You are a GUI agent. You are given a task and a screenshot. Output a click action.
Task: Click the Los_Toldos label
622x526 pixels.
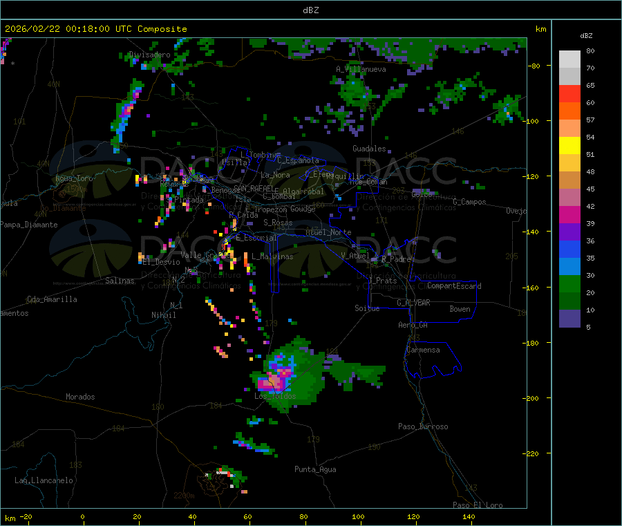pos(275,396)
